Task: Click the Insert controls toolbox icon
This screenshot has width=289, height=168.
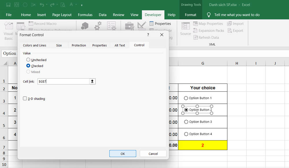Action: (x=129, y=26)
